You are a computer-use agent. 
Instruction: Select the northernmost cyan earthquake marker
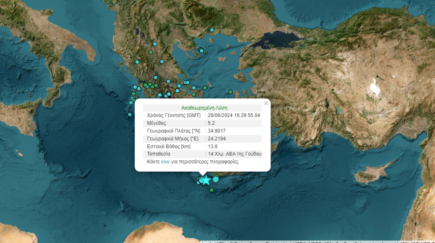point(211,30)
